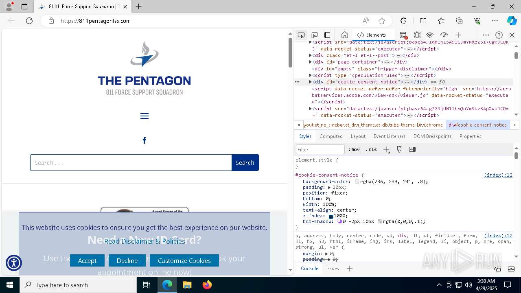Toggle rendering emulations paintbrush icon
The width and height of the screenshot is (521, 293).
(x=399, y=149)
